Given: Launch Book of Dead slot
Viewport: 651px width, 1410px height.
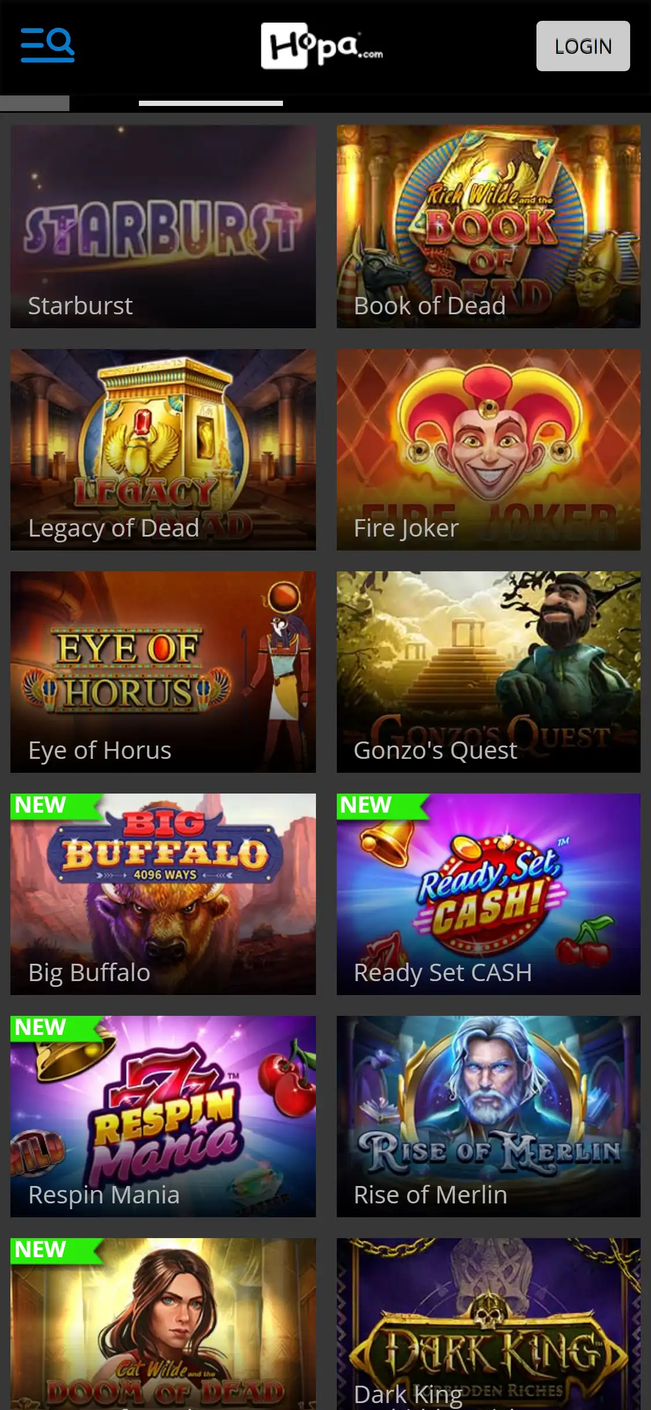Looking at the screenshot, I should click(x=488, y=226).
